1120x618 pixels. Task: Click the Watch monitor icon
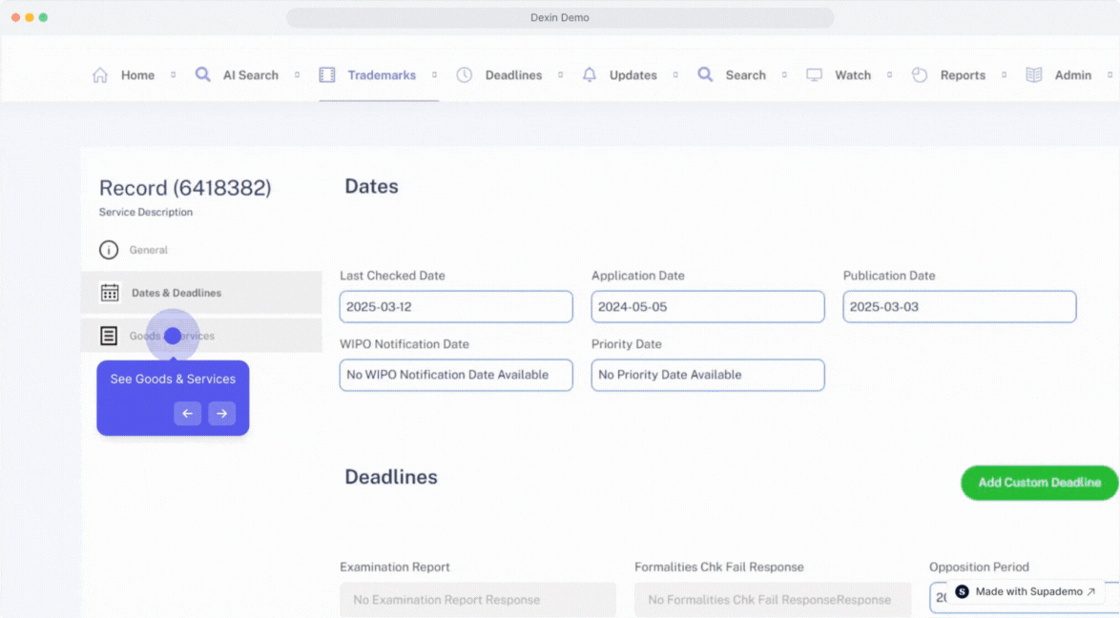(814, 74)
